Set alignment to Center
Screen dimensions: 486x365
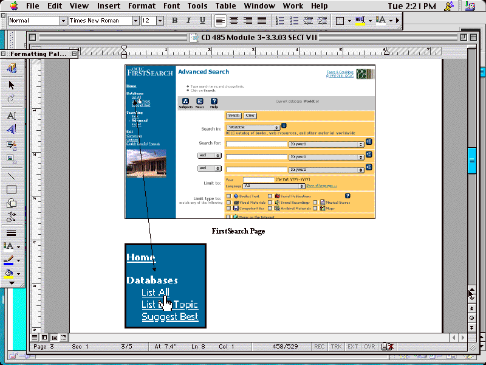point(234,21)
